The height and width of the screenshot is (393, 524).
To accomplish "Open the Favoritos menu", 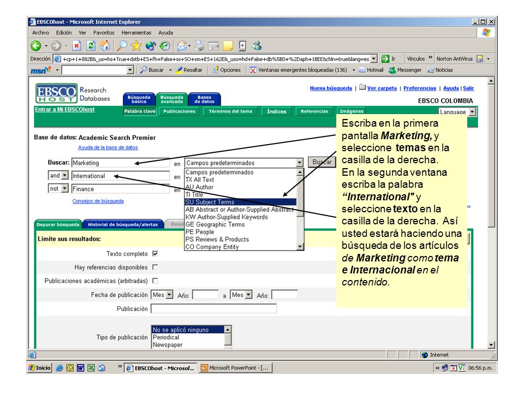I will 104,33.
